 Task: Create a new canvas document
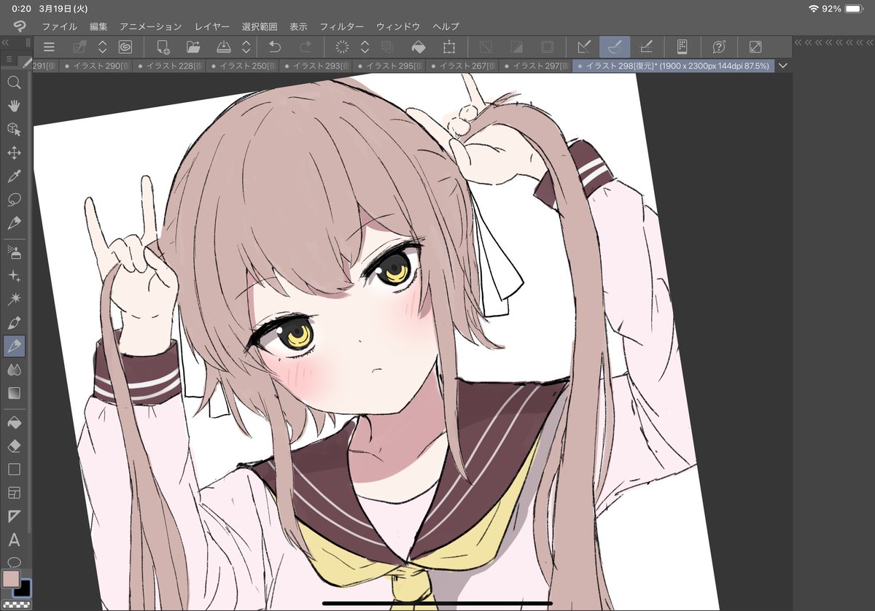tap(163, 47)
